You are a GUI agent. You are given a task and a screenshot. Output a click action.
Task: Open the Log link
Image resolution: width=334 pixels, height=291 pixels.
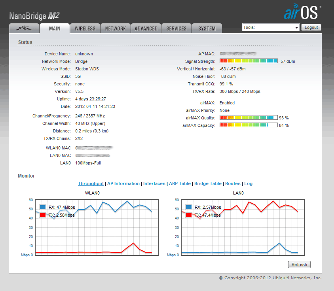249,183
